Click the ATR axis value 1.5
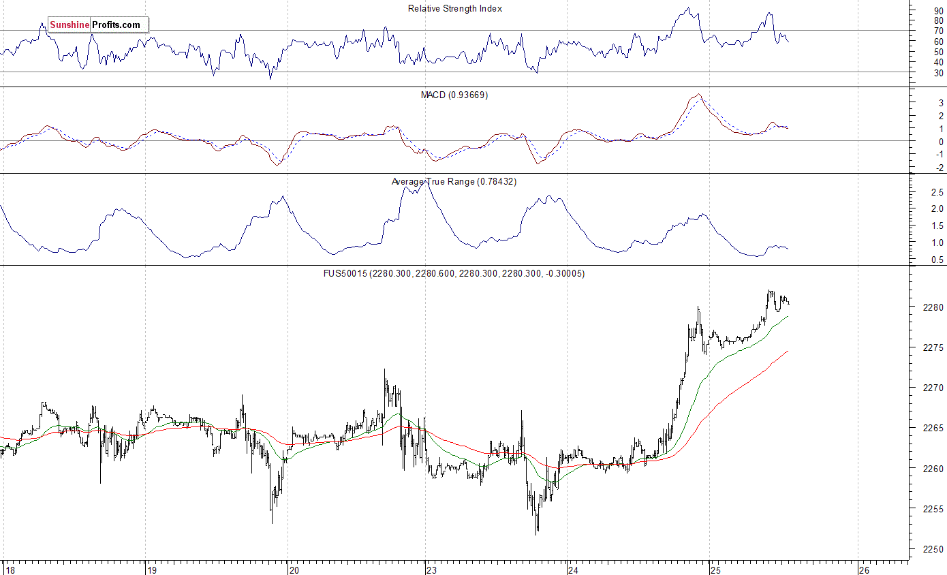Screen dimensions: 947x575 pyautogui.click(x=936, y=226)
